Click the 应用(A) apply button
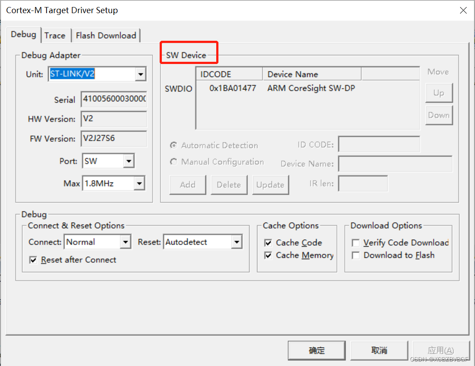 click(441, 350)
